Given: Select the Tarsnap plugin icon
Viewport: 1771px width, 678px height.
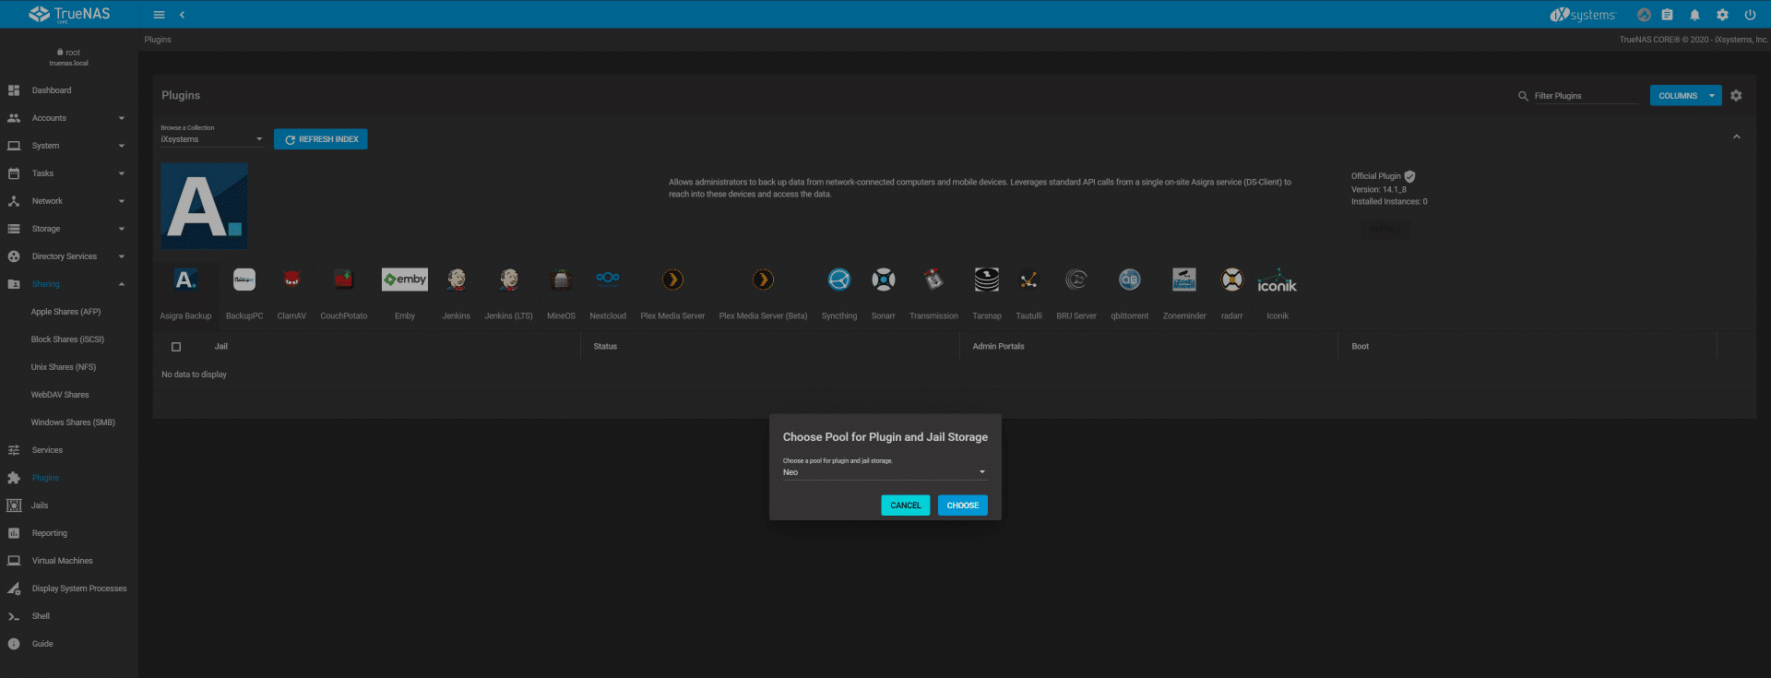Looking at the screenshot, I should (x=987, y=280).
